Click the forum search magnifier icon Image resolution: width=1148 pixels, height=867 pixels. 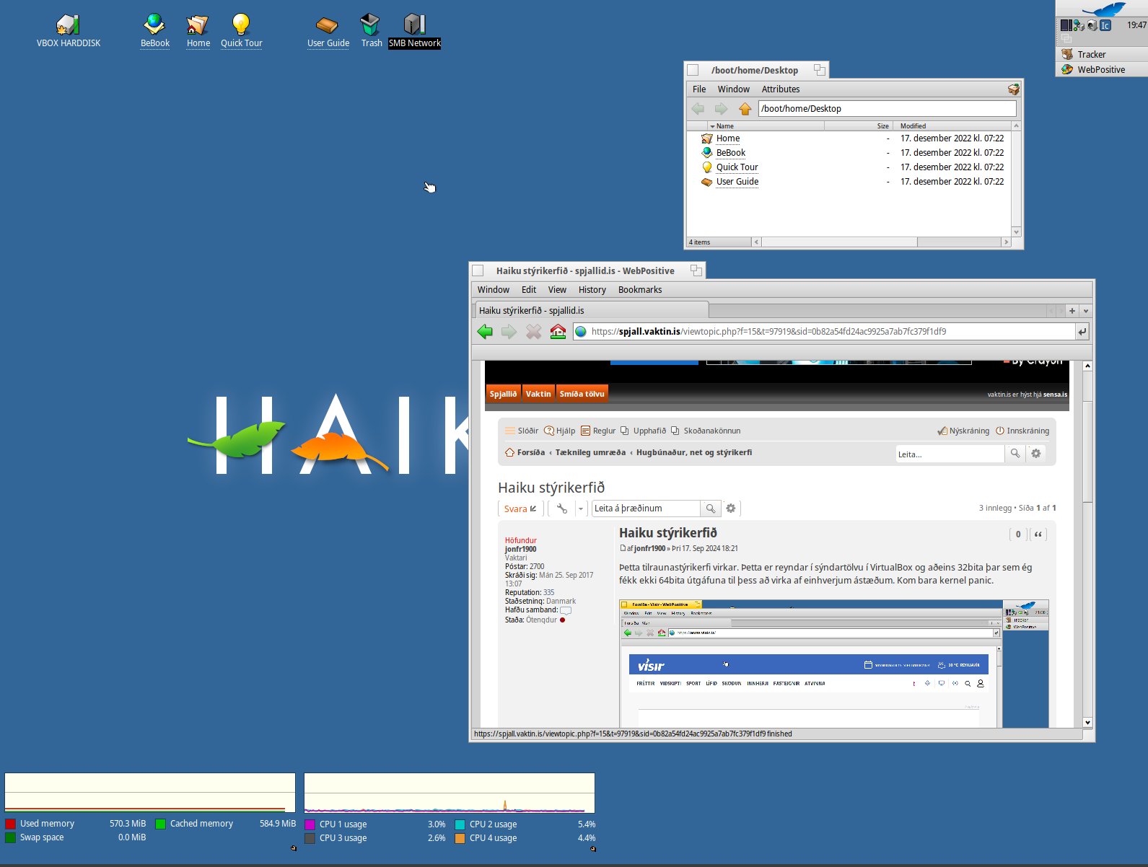(x=1015, y=454)
